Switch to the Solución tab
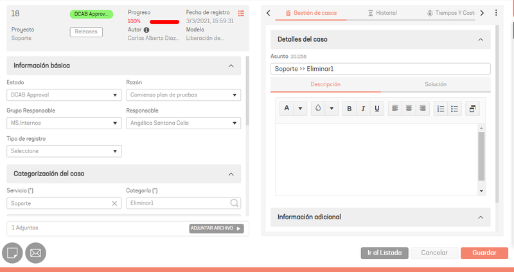514x272 pixels. click(x=436, y=84)
